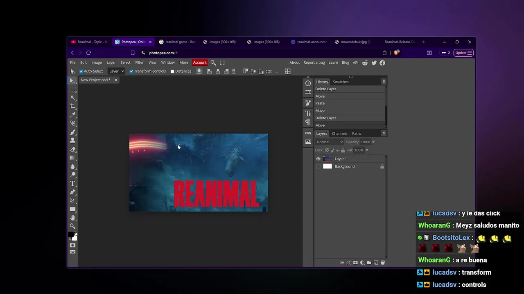Select the Eyedropper tool

tap(72, 115)
